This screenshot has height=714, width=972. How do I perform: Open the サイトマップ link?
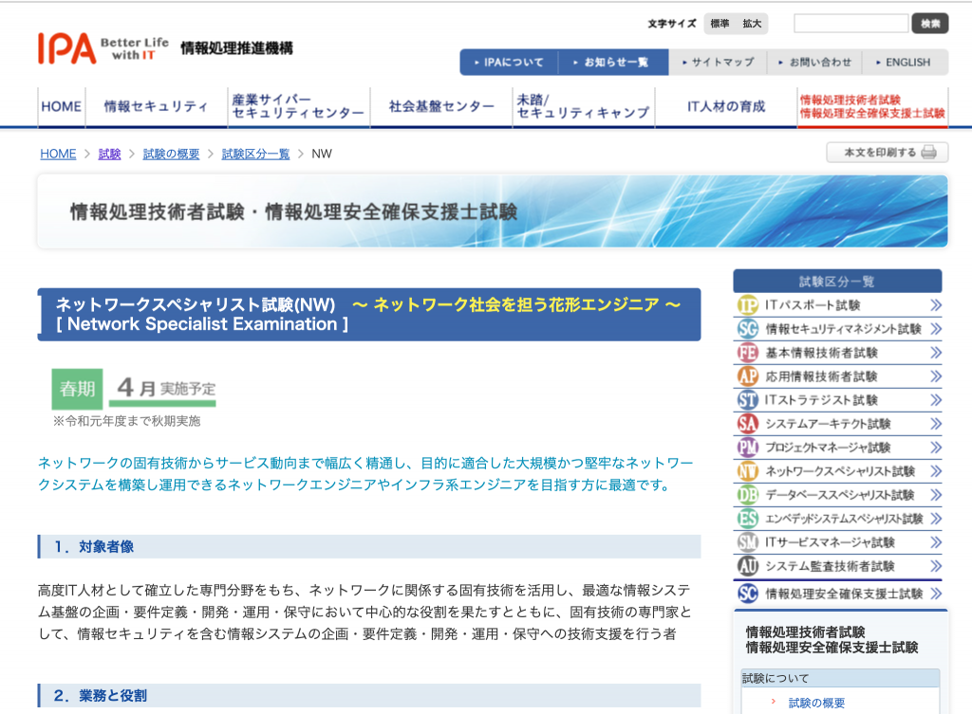[718, 62]
